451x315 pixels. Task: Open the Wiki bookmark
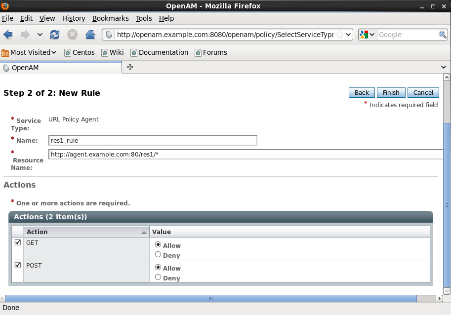113,53
